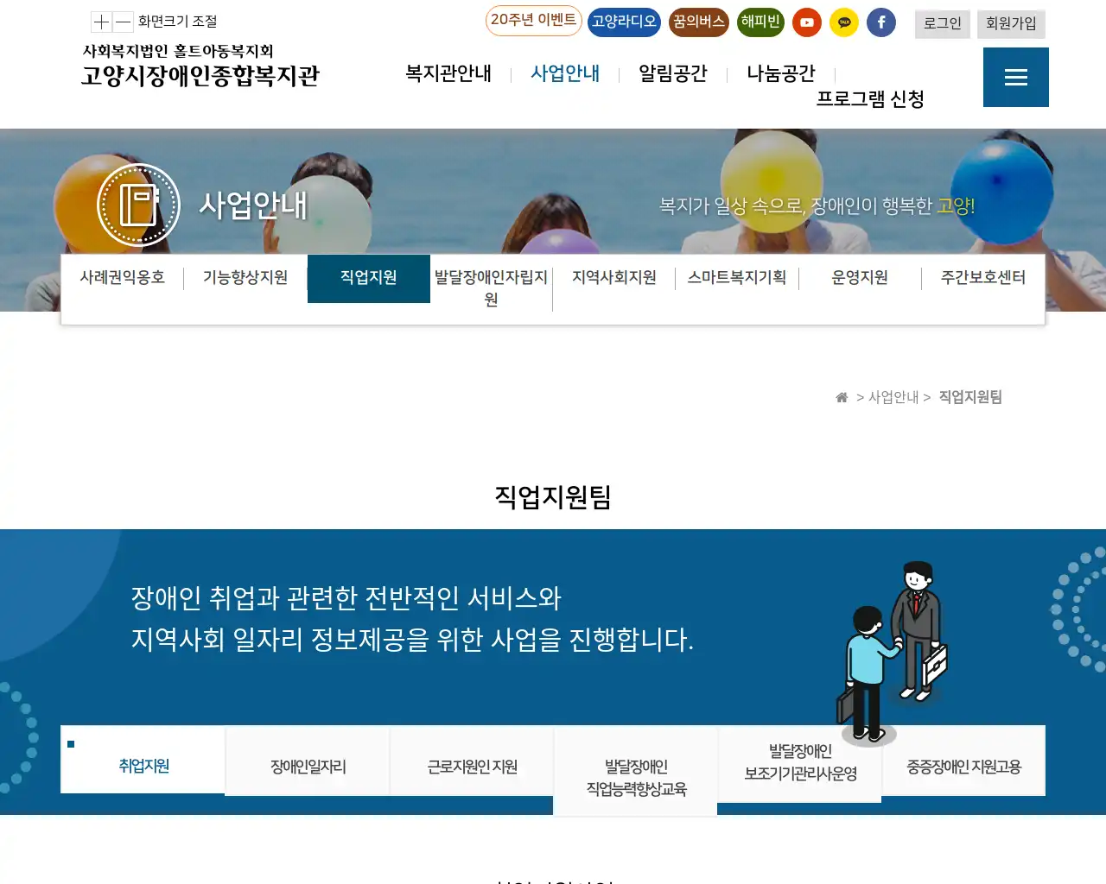The image size is (1106, 884).
Task: Go to 고양시장애인종합복지관 logo home
Action: pos(200,66)
